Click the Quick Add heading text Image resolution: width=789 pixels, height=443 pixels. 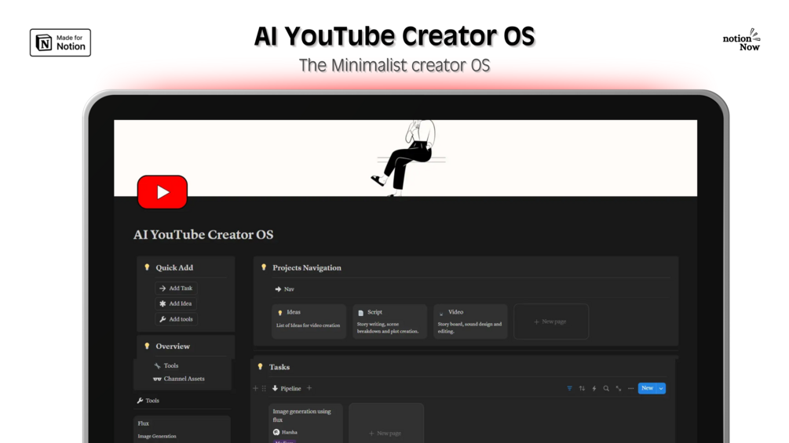(x=174, y=267)
